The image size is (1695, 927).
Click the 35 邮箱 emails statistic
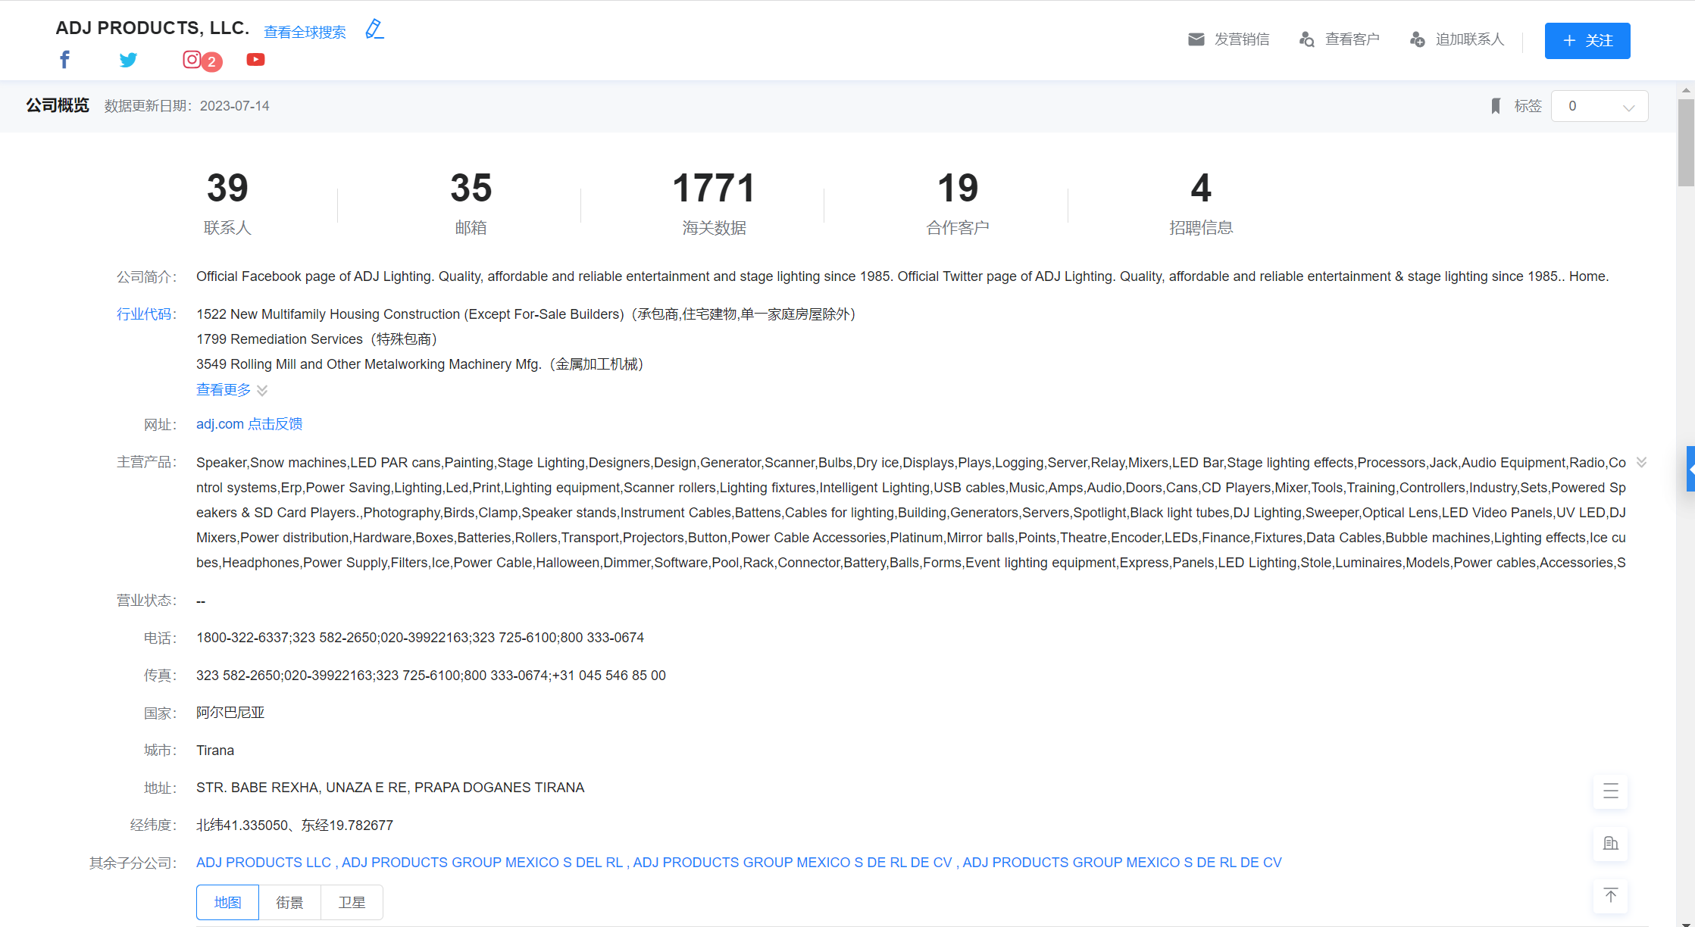(x=471, y=204)
